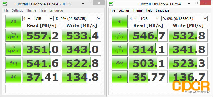Click Write [MB/s] header in right window
The width and height of the screenshot is (213, 97).
(x=188, y=25)
